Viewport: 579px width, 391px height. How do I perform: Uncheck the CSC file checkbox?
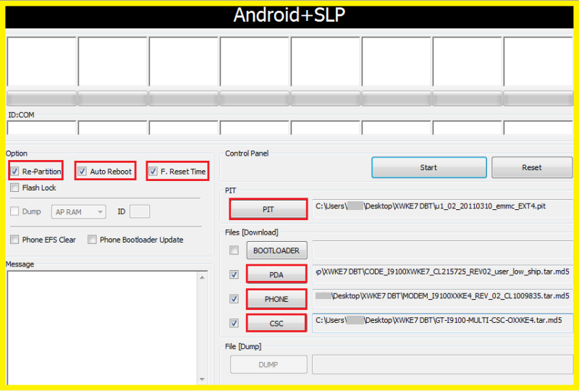point(234,323)
